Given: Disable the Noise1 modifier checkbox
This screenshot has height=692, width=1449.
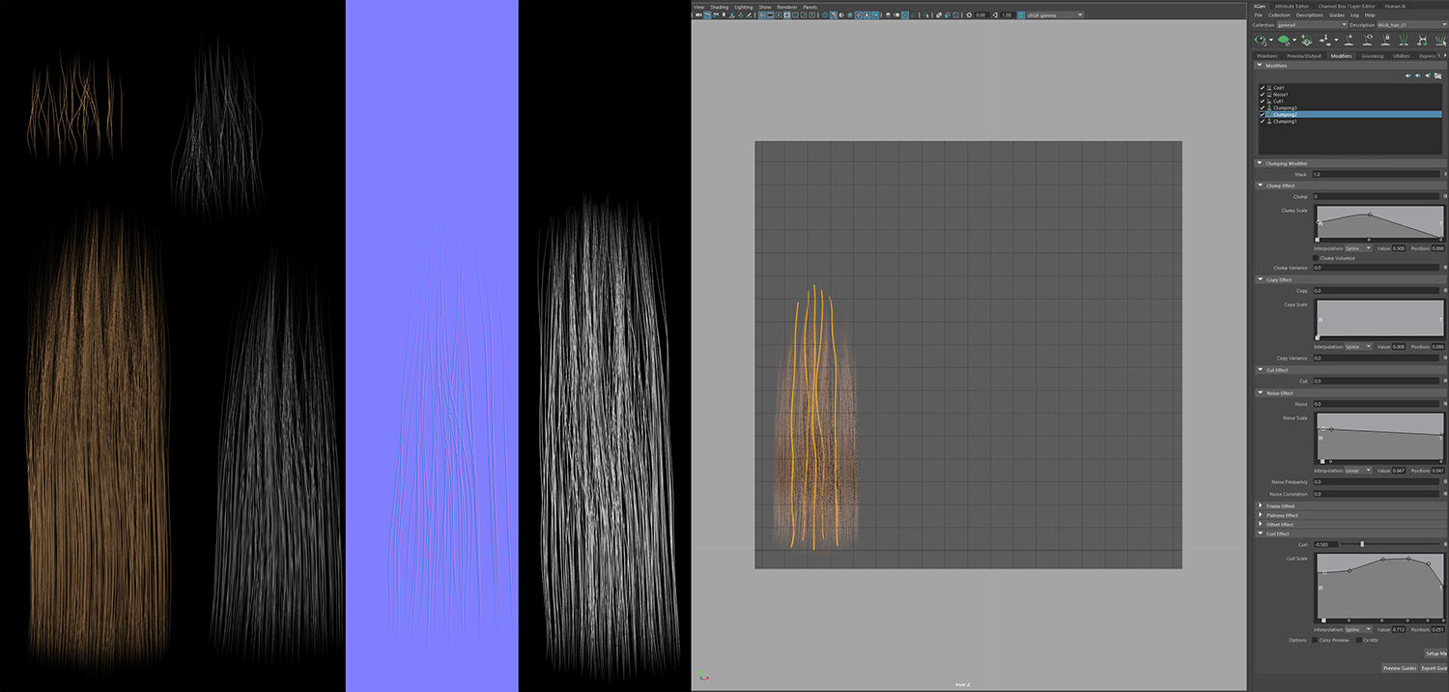Looking at the screenshot, I should 1262,95.
